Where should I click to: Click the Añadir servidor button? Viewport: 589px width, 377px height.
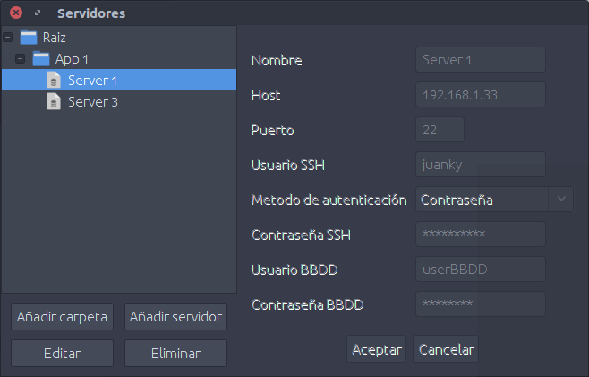[x=175, y=316]
